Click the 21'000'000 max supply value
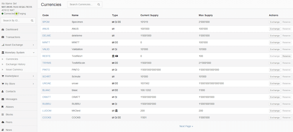293x132 pixels. [205, 63]
